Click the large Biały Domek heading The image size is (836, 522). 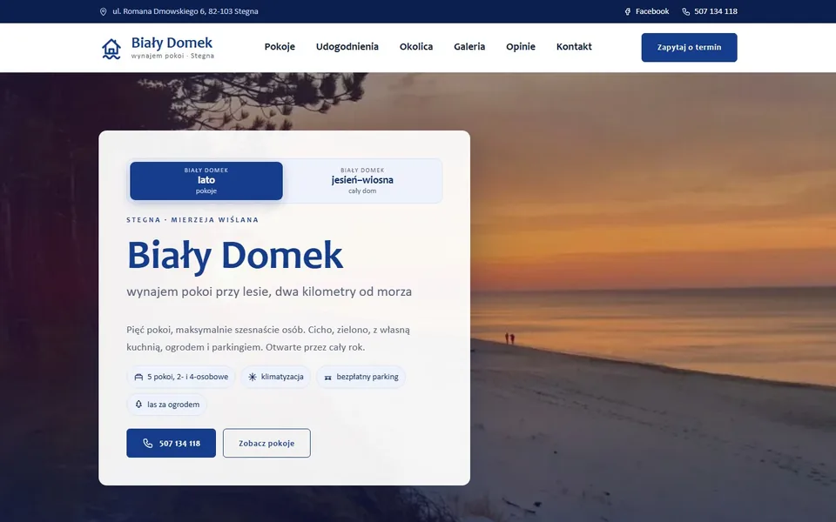[234, 256]
